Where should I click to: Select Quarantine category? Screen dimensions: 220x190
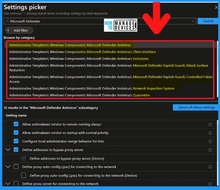click(79, 95)
